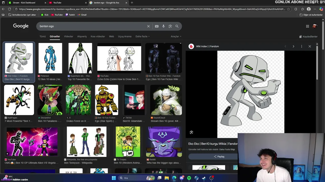
Task: Click the Paylaş share button
Action: click(x=219, y=157)
